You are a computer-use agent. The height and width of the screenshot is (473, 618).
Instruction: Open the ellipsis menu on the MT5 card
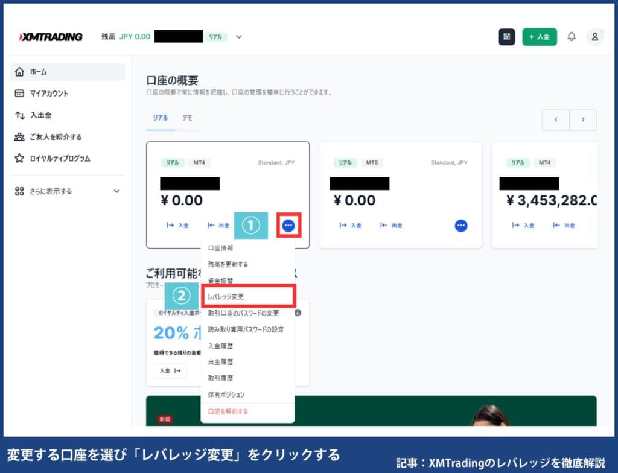pos(460,225)
